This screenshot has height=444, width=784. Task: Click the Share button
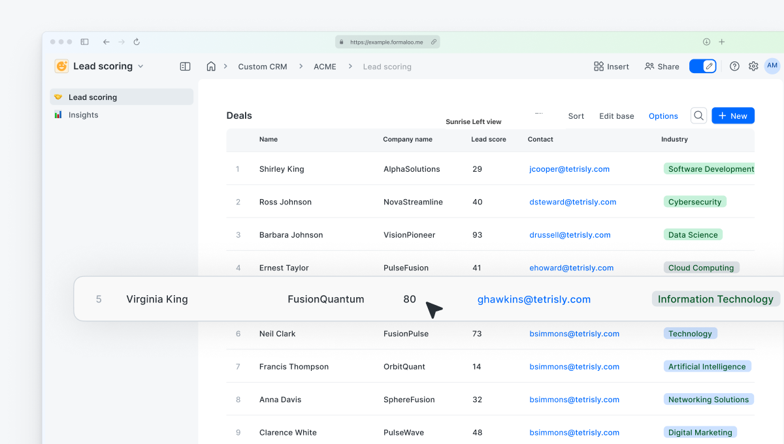(x=662, y=67)
